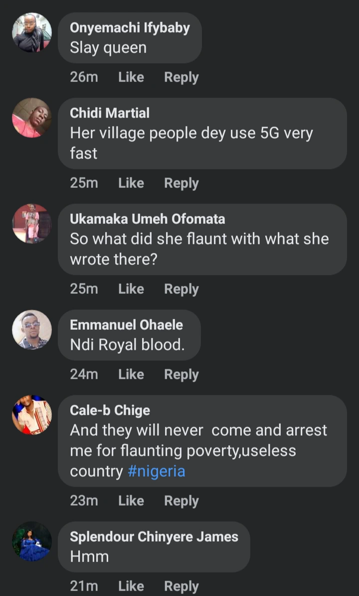
Task: Reply to Chidi Martial's comment
Action: [181, 183]
